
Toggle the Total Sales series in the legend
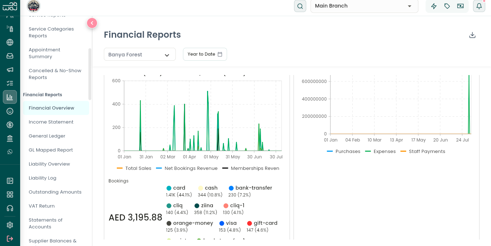click(134, 168)
